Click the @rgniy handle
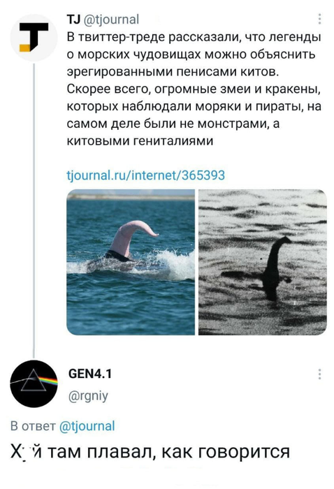Screen dimensions: 334x489 click(88, 395)
